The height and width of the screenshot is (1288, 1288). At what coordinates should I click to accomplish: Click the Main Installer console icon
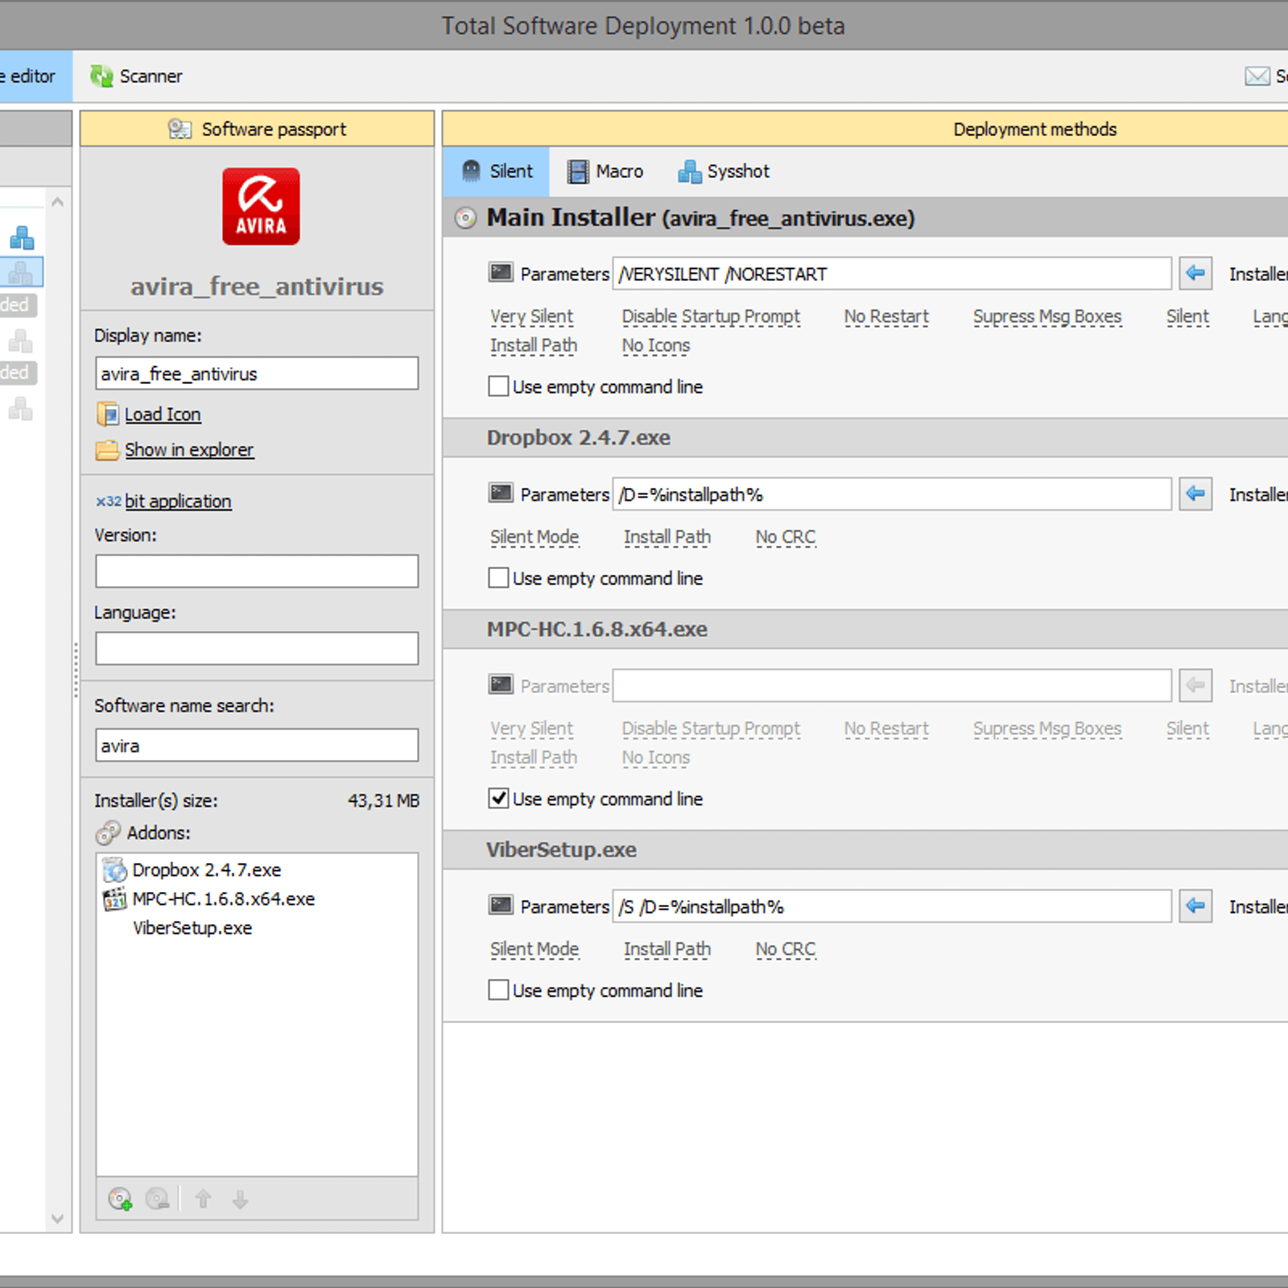pos(501,272)
